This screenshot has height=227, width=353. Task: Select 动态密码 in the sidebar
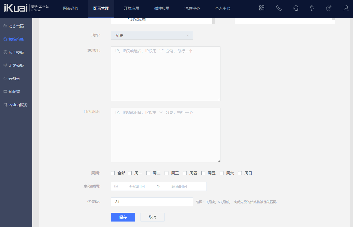tap(16, 26)
